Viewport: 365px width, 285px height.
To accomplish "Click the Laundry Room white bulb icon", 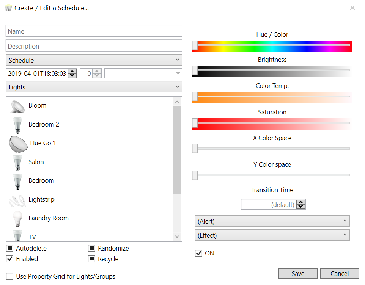I will pyautogui.click(x=17, y=219).
